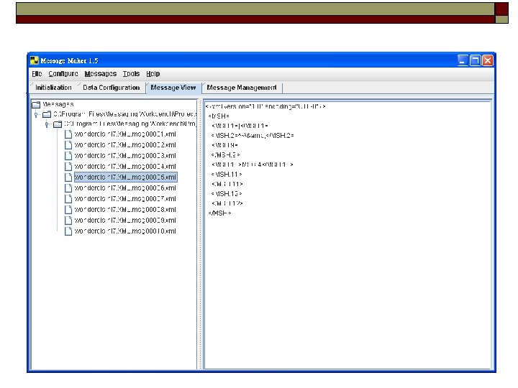
Task: Select file ending msg00002.xml
Action: [x=125, y=145]
